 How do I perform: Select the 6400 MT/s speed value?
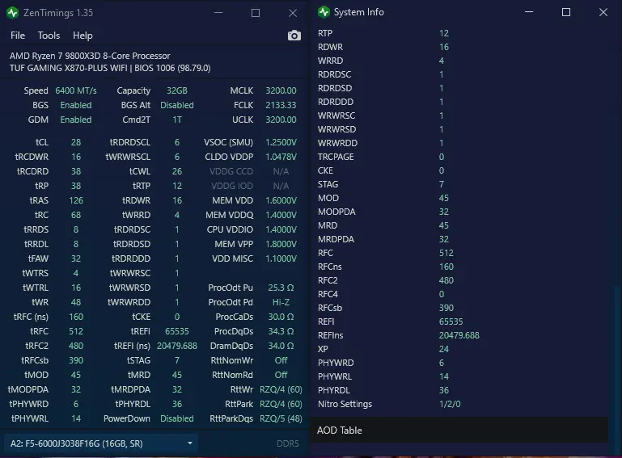tap(76, 90)
